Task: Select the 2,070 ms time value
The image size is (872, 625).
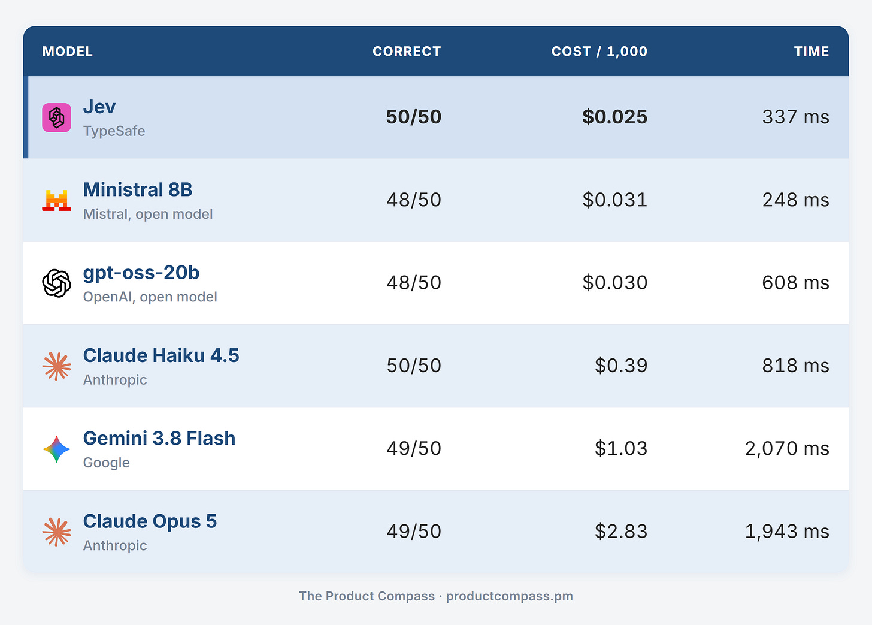Action: point(787,448)
